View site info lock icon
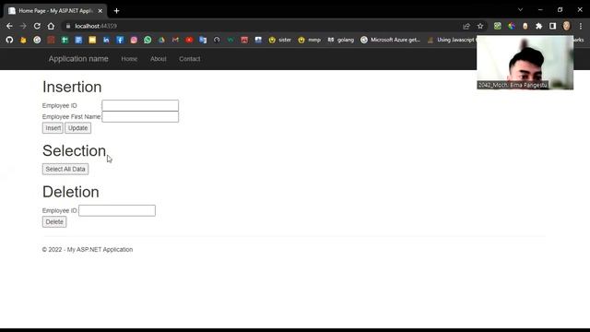Image resolution: width=590 pixels, height=332 pixels. click(68, 26)
